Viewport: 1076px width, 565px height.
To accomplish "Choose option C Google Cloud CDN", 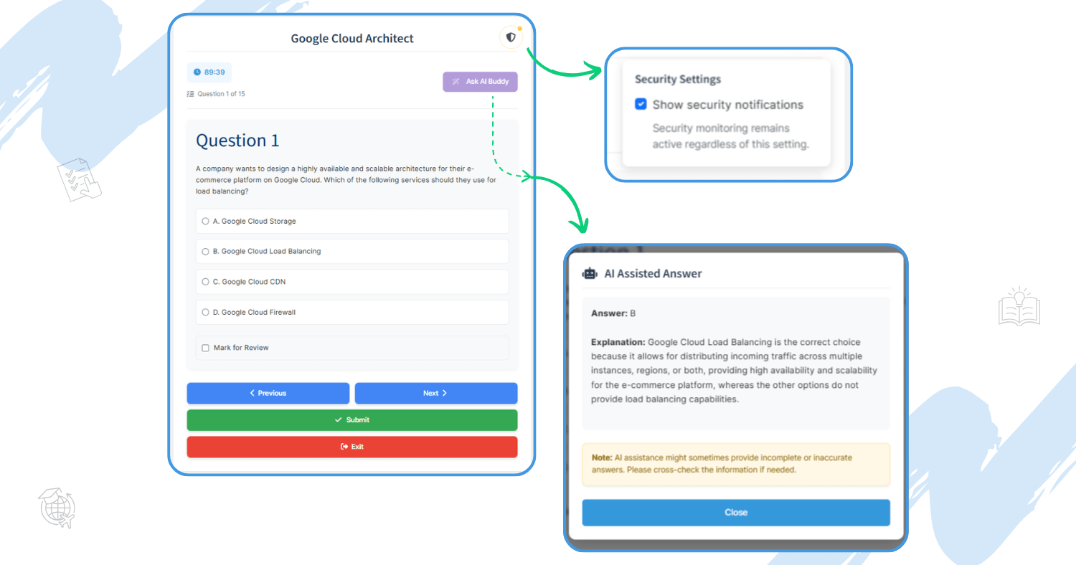I will coord(206,282).
